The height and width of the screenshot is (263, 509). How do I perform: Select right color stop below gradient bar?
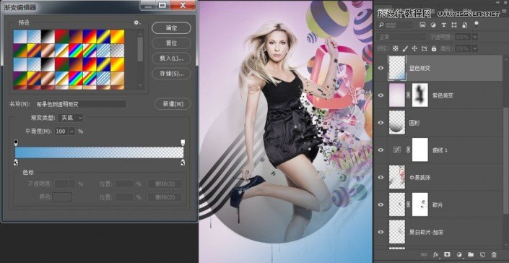tap(183, 163)
